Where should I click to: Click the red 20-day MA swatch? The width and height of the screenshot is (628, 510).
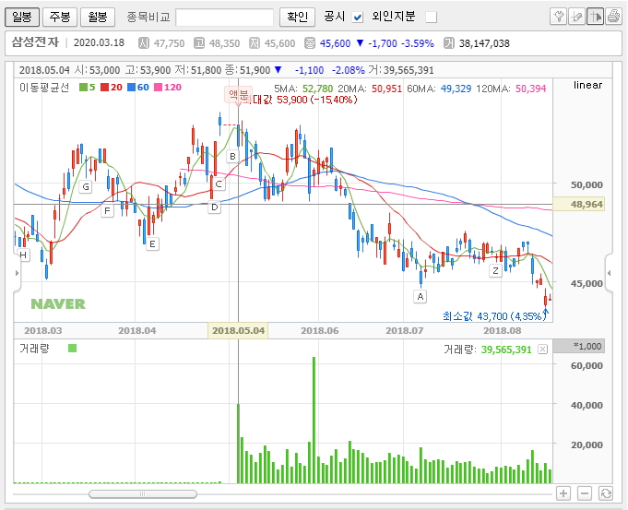coord(104,87)
